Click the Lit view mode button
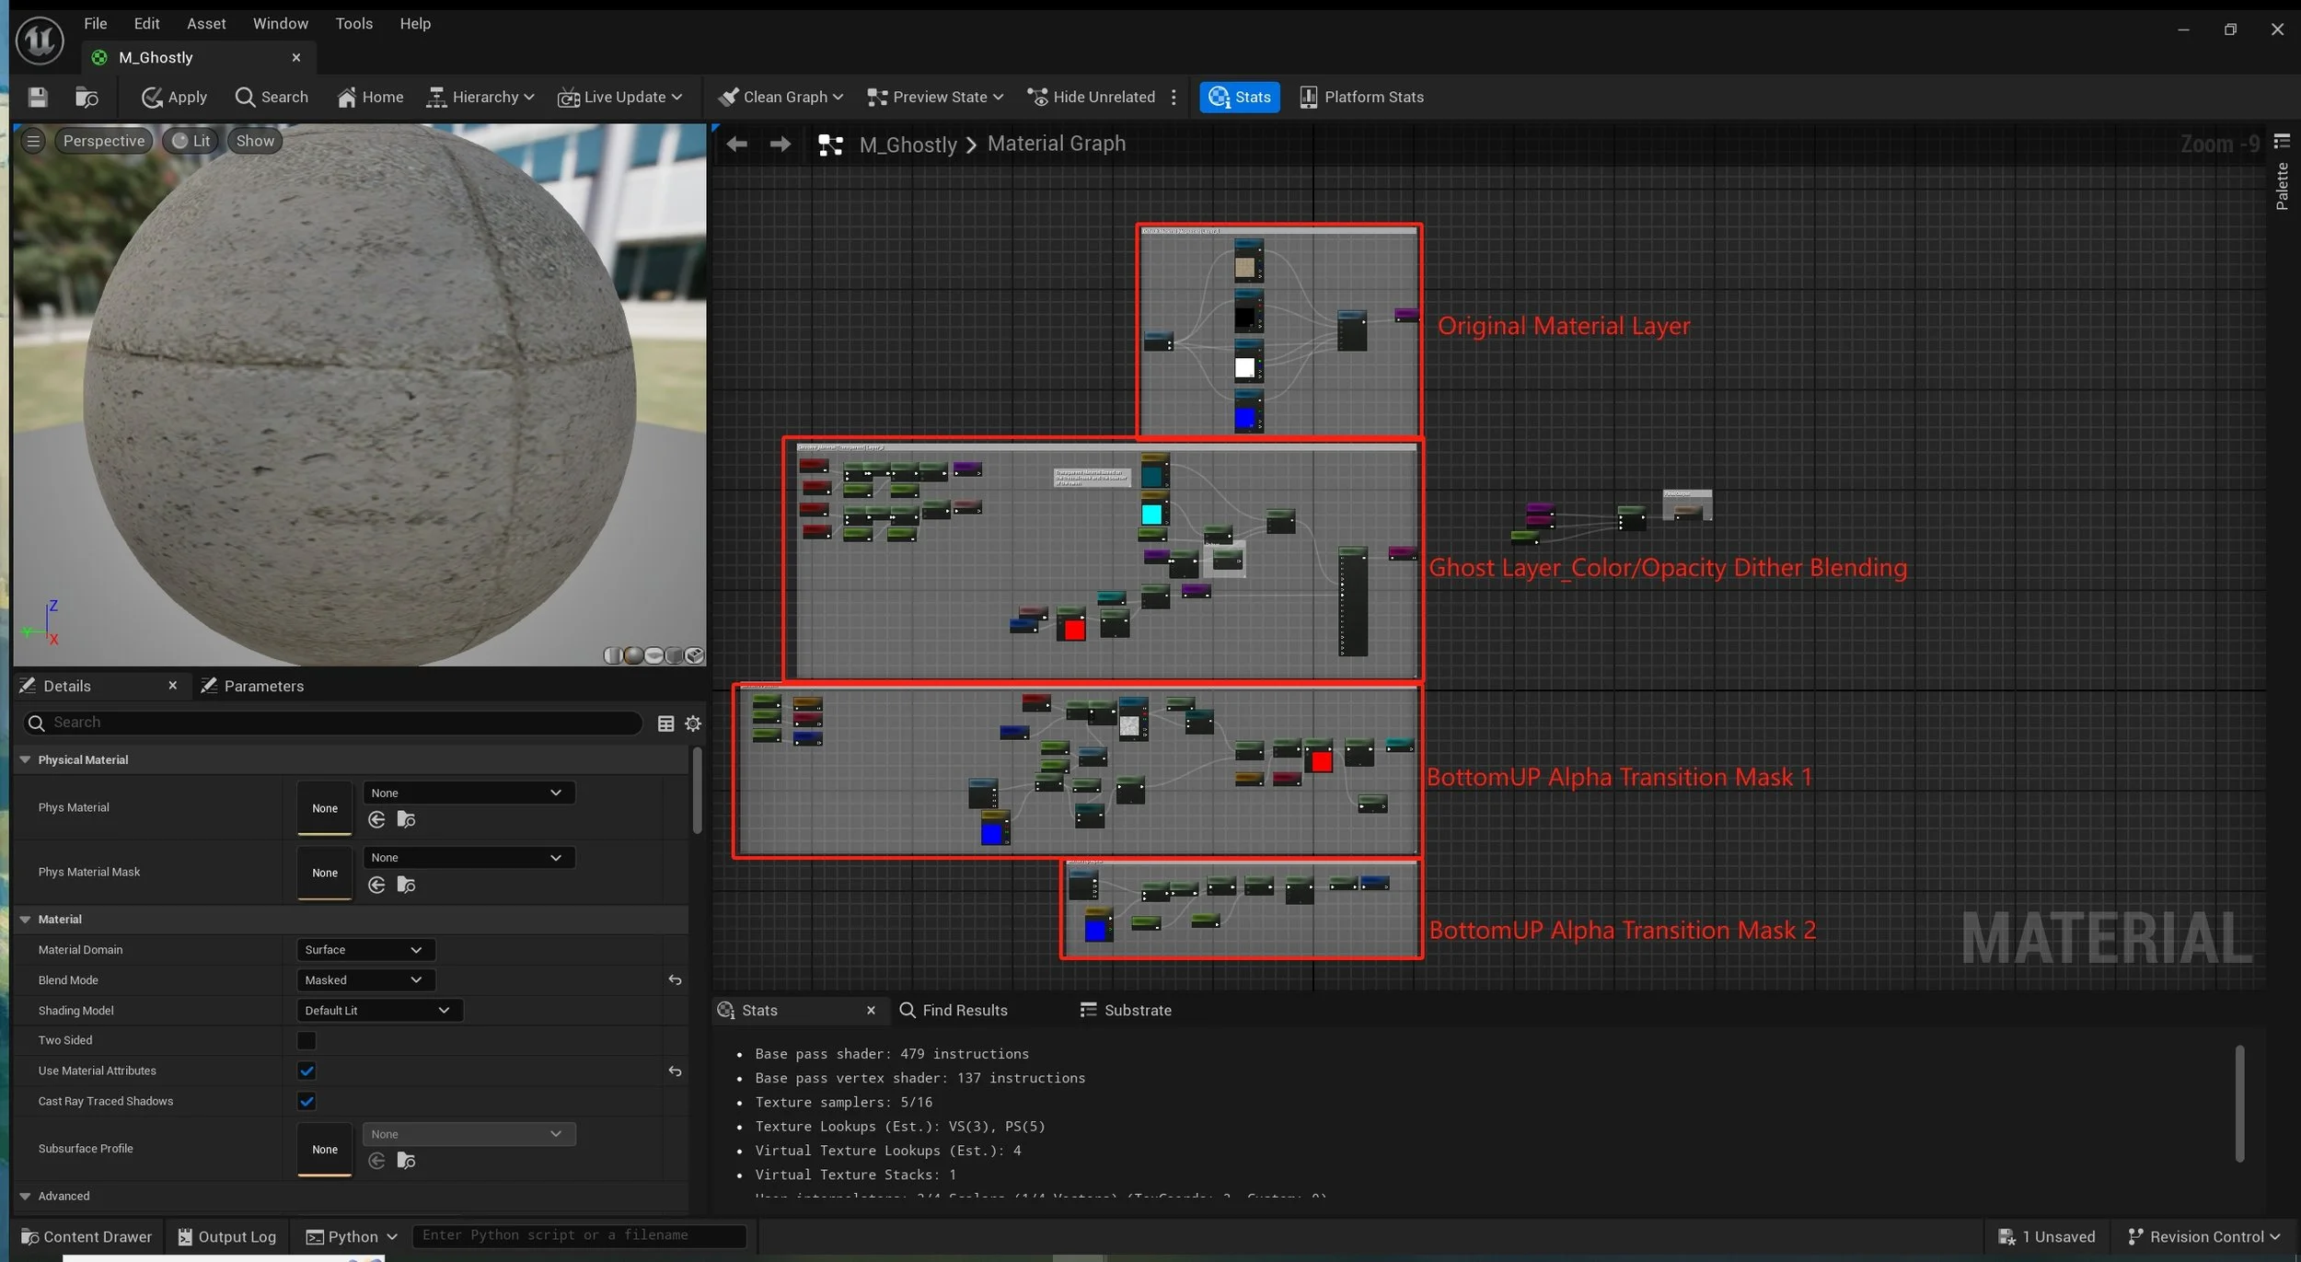Image resolution: width=2301 pixels, height=1262 pixels. point(191,141)
